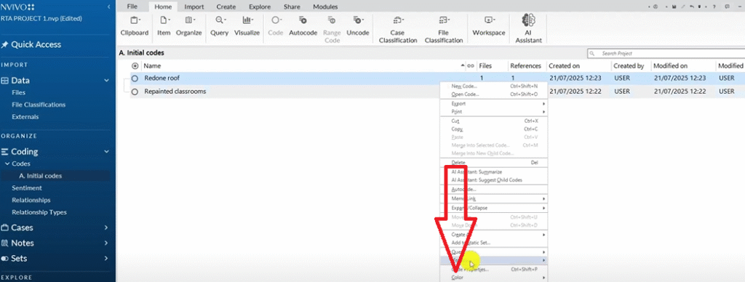Click the Uncode ribbon button
Viewport: 745px width, 282px height.
[358, 26]
